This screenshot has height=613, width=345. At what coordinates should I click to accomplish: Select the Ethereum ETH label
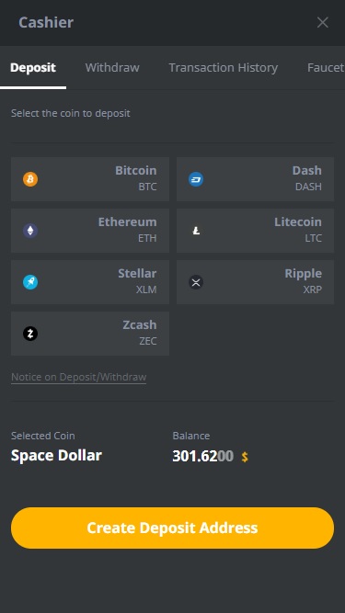127,229
